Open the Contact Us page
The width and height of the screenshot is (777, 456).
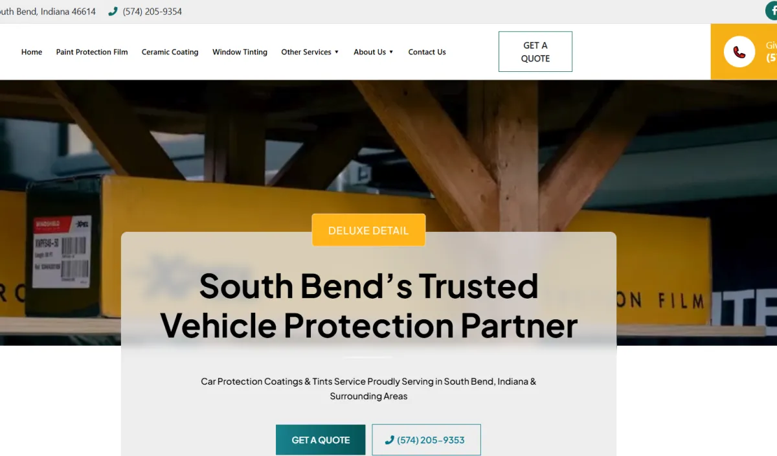point(427,52)
